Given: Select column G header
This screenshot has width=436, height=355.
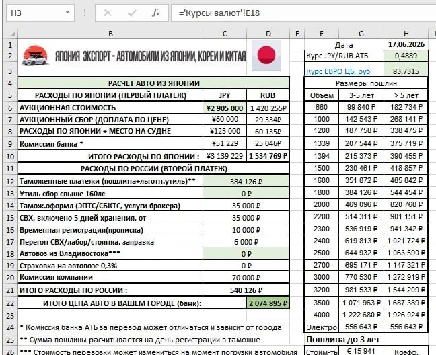Looking at the screenshot, I should [x=361, y=34].
